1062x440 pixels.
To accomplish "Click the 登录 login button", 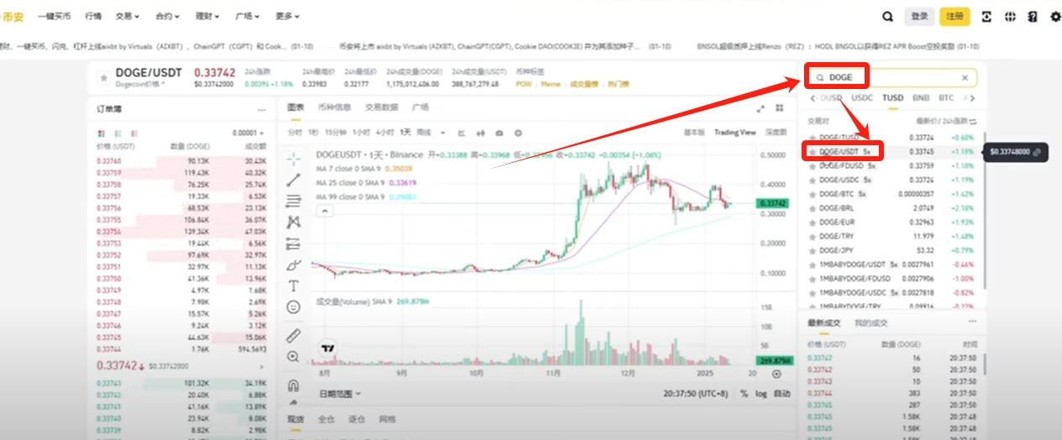I will pos(920,16).
